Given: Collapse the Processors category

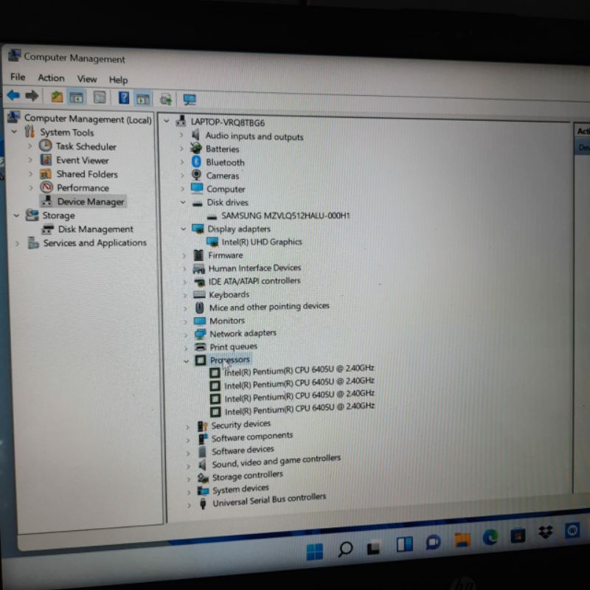Looking at the screenshot, I should 185,361.
